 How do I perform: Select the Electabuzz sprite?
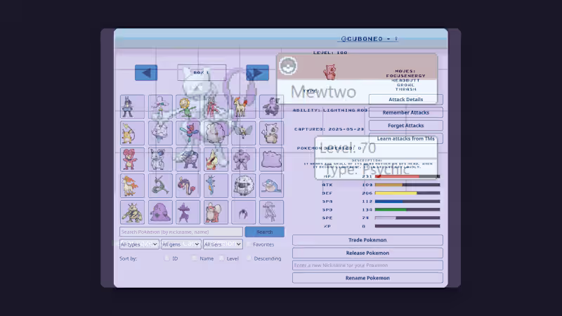pos(132,213)
